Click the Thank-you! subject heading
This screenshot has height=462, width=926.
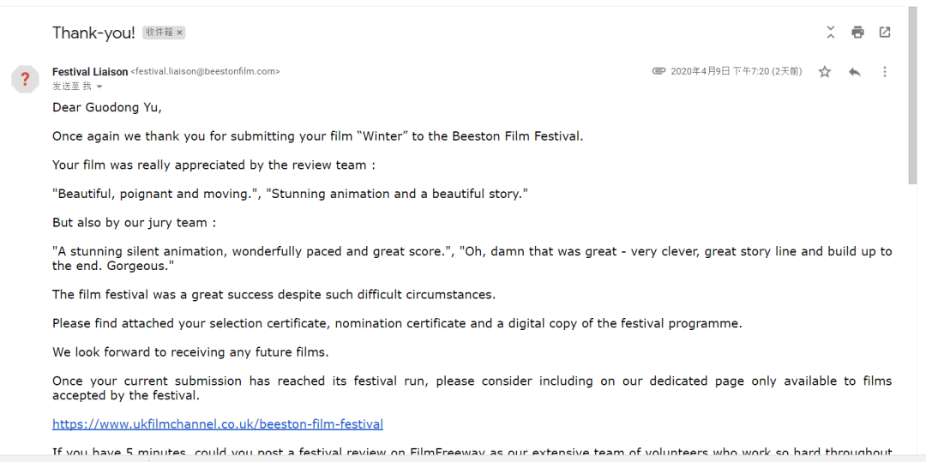click(x=93, y=33)
